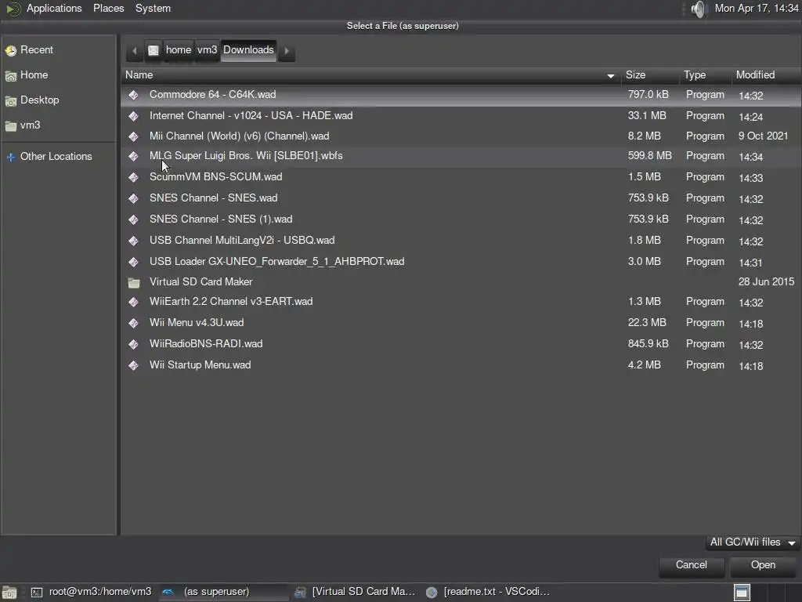Viewport: 802px width, 602px height.
Task: Click the file icon of Wii Startup Menu.wad
Action: tap(133, 365)
